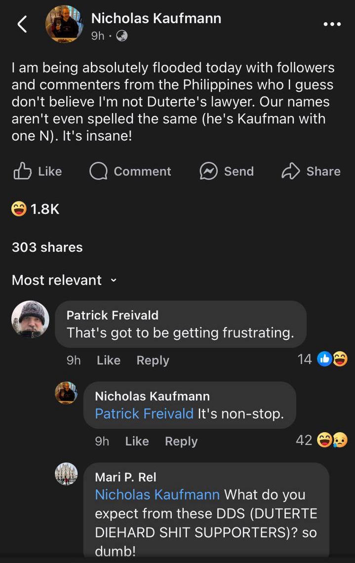Screen dimensions: 355x563
Task: Open the laughing reaction 1.8K count
Action: pos(36,209)
